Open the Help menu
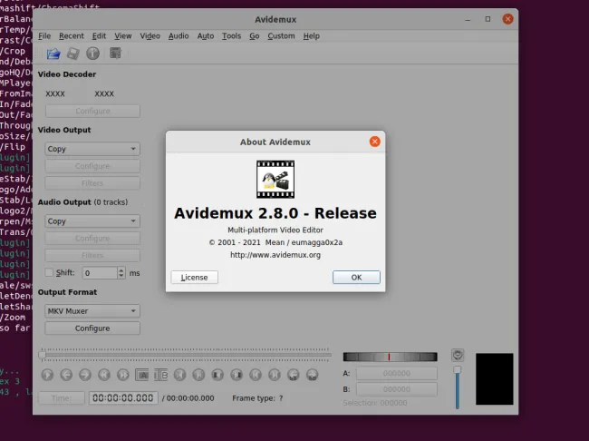Image resolution: width=589 pixels, height=441 pixels. pyautogui.click(x=312, y=35)
